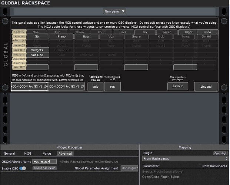230x185 pixels.
Task: Click the Open plugin button
Action: pyautogui.click(x=221, y=153)
